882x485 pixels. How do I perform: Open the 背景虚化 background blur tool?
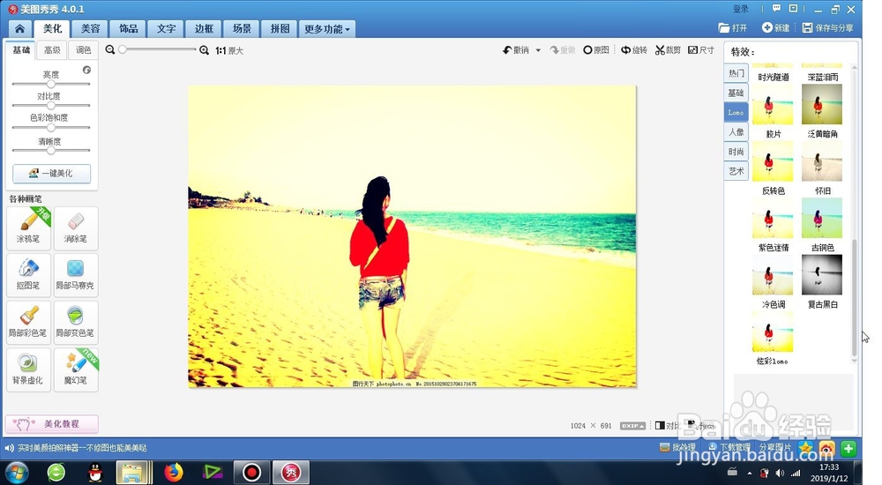(29, 369)
